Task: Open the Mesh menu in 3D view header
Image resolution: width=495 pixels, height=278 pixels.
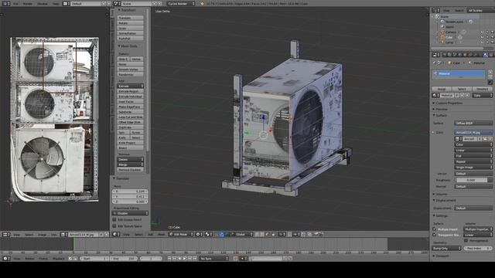Action: coord(162,234)
